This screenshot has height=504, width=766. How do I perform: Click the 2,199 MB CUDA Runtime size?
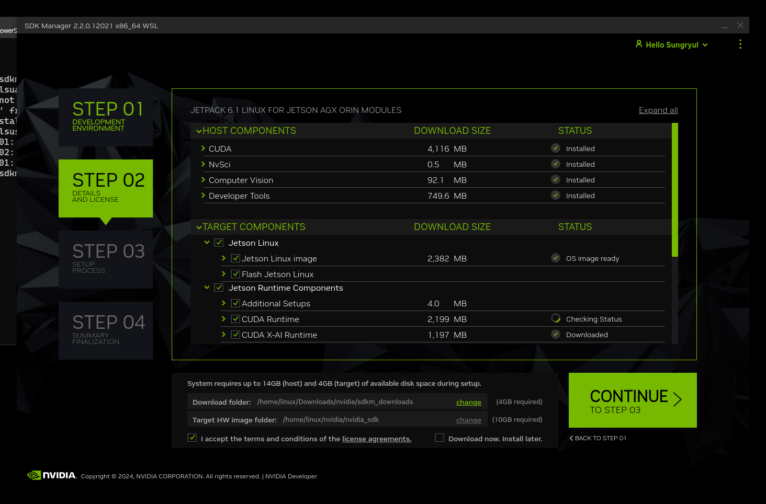tap(447, 319)
